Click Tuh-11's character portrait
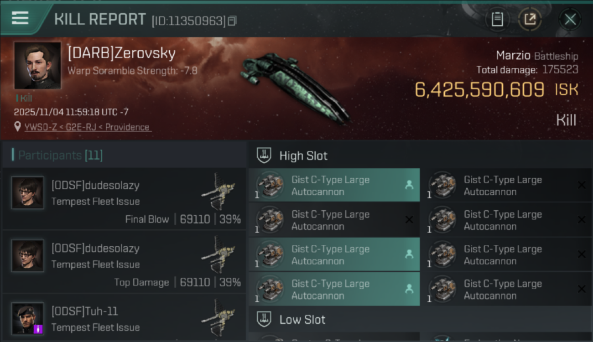This screenshot has width=593, height=342. tap(28, 319)
